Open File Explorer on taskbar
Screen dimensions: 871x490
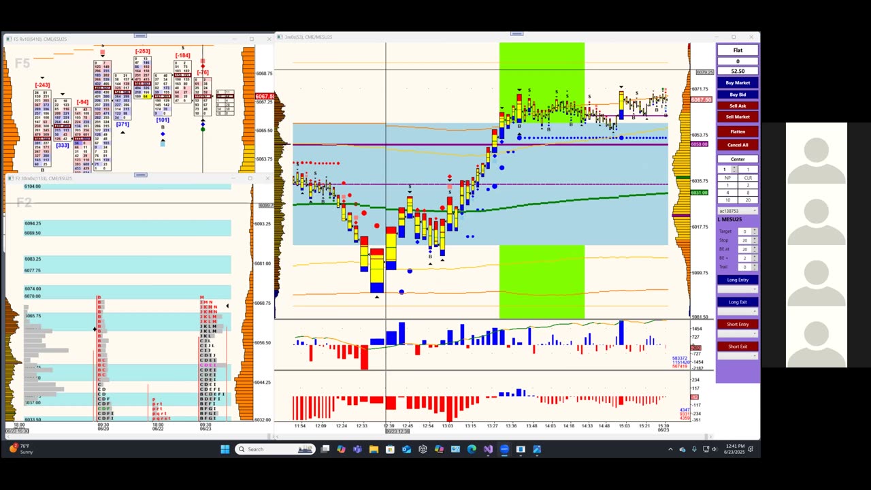374,449
